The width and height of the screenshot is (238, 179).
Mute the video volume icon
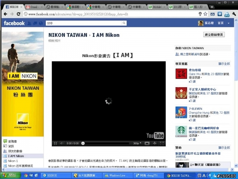click(62, 143)
